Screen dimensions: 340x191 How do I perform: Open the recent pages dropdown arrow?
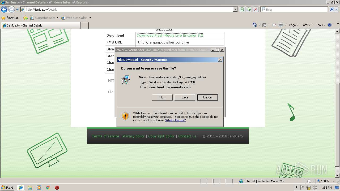17,10
